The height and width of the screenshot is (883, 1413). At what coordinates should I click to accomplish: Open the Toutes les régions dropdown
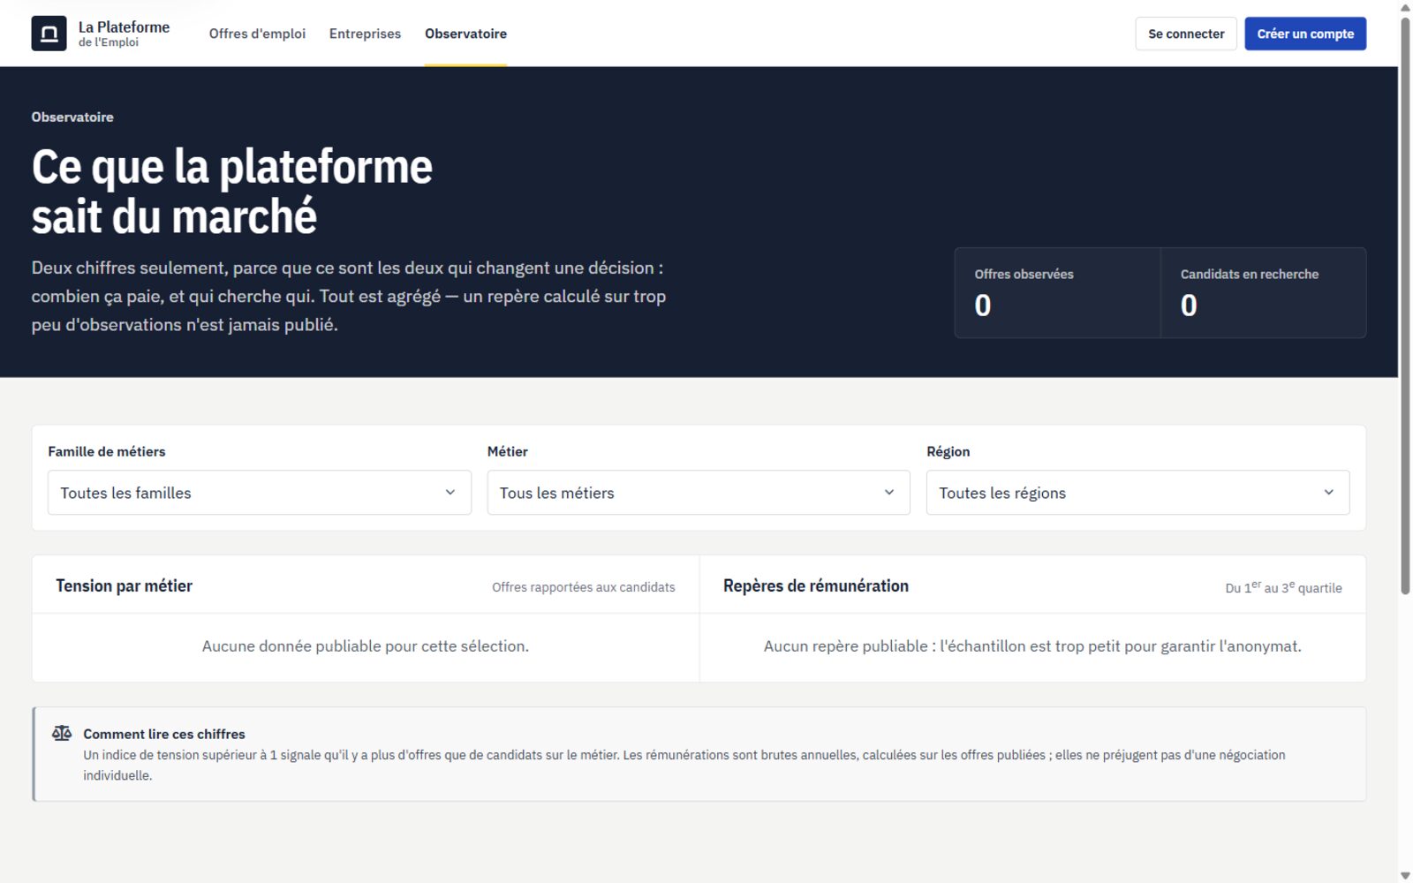tap(1137, 493)
